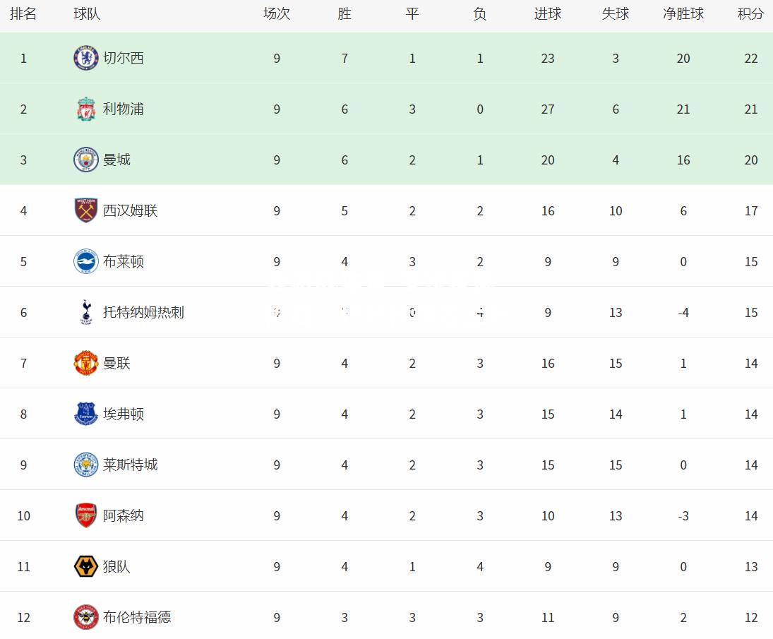Click the Brentford bee crest icon
The height and width of the screenshot is (639, 773).
click(86, 617)
